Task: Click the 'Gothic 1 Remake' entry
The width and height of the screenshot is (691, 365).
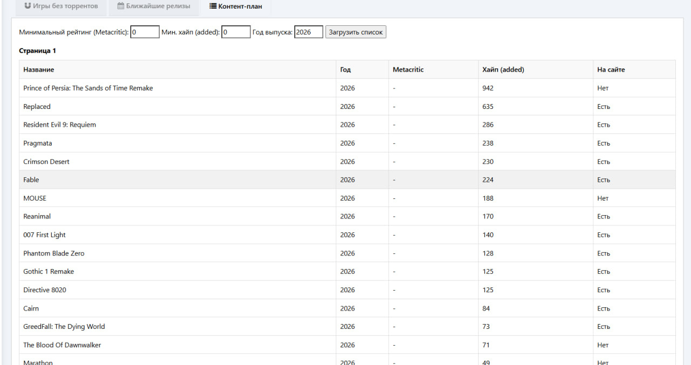Action: tap(49, 271)
